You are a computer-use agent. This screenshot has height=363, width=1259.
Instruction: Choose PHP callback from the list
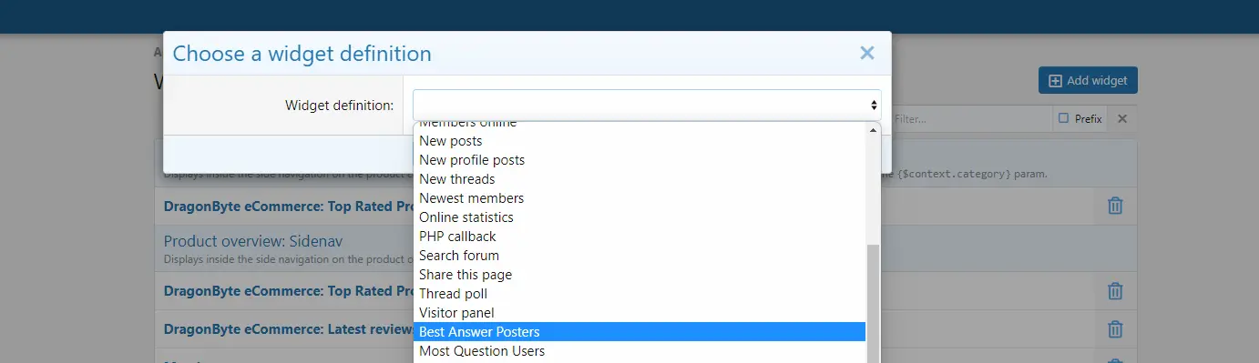coord(640,237)
